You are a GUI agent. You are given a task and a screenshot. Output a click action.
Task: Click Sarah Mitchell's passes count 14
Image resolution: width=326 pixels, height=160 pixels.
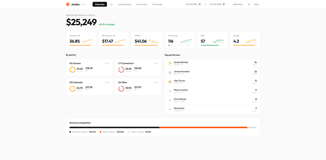click(x=255, y=62)
